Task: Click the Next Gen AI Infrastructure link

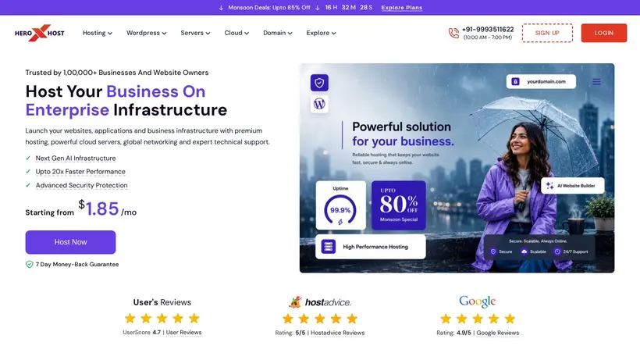Action: (76, 158)
